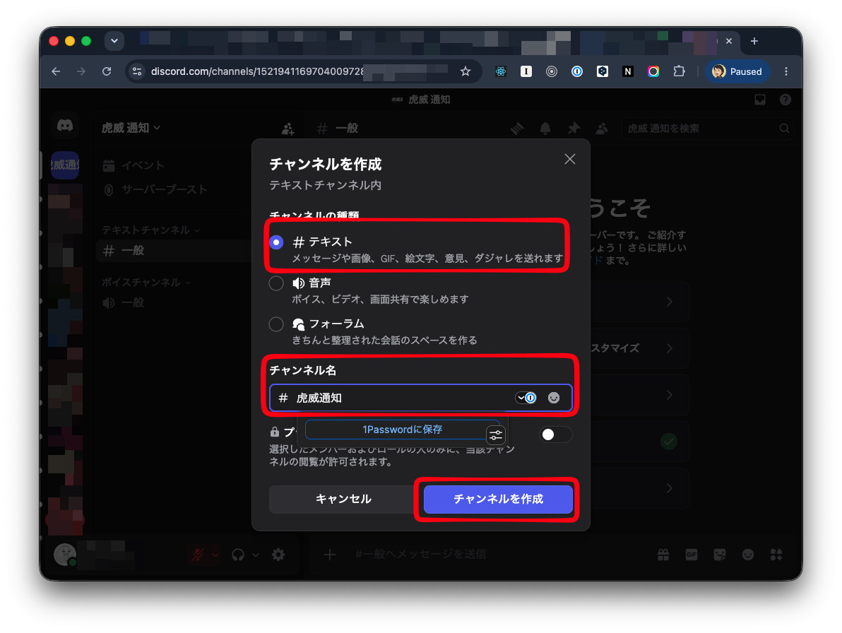
Task: Click the 1Passwordに保存 save button
Action: coord(402,430)
